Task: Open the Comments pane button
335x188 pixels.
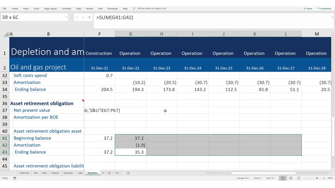Action: pos(324,9)
